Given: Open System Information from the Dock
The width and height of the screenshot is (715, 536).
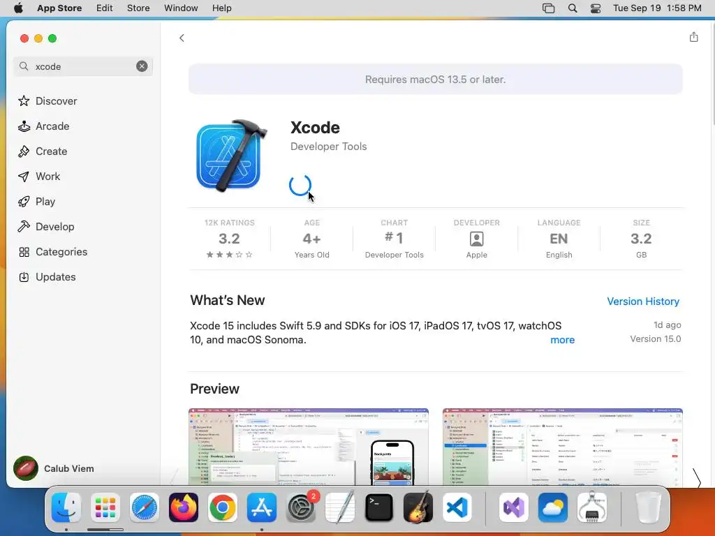Looking at the screenshot, I should click(x=592, y=507).
